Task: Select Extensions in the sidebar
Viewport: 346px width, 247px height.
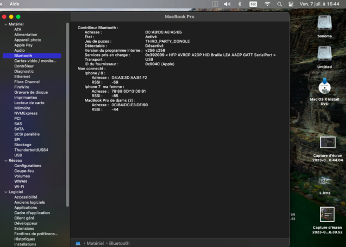Action: pyautogui.click(x=24, y=229)
